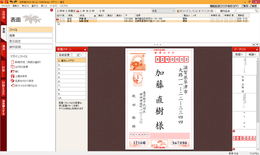Open settings with the red gear icon

click(52, 10)
